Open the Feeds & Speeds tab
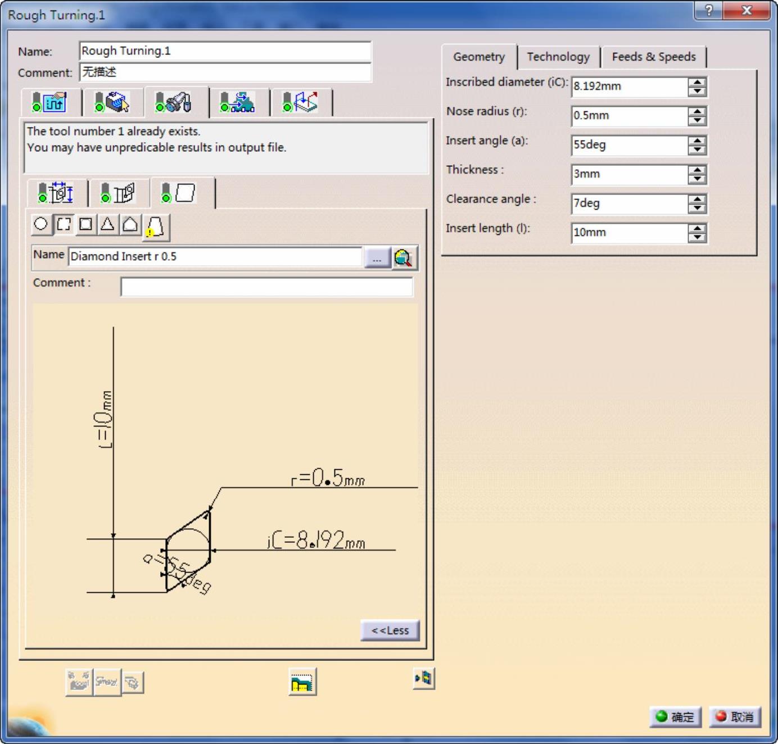778x744 pixels. coord(653,57)
